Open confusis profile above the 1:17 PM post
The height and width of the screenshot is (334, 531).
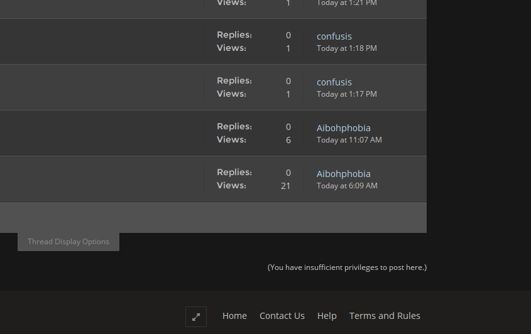(334, 82)
